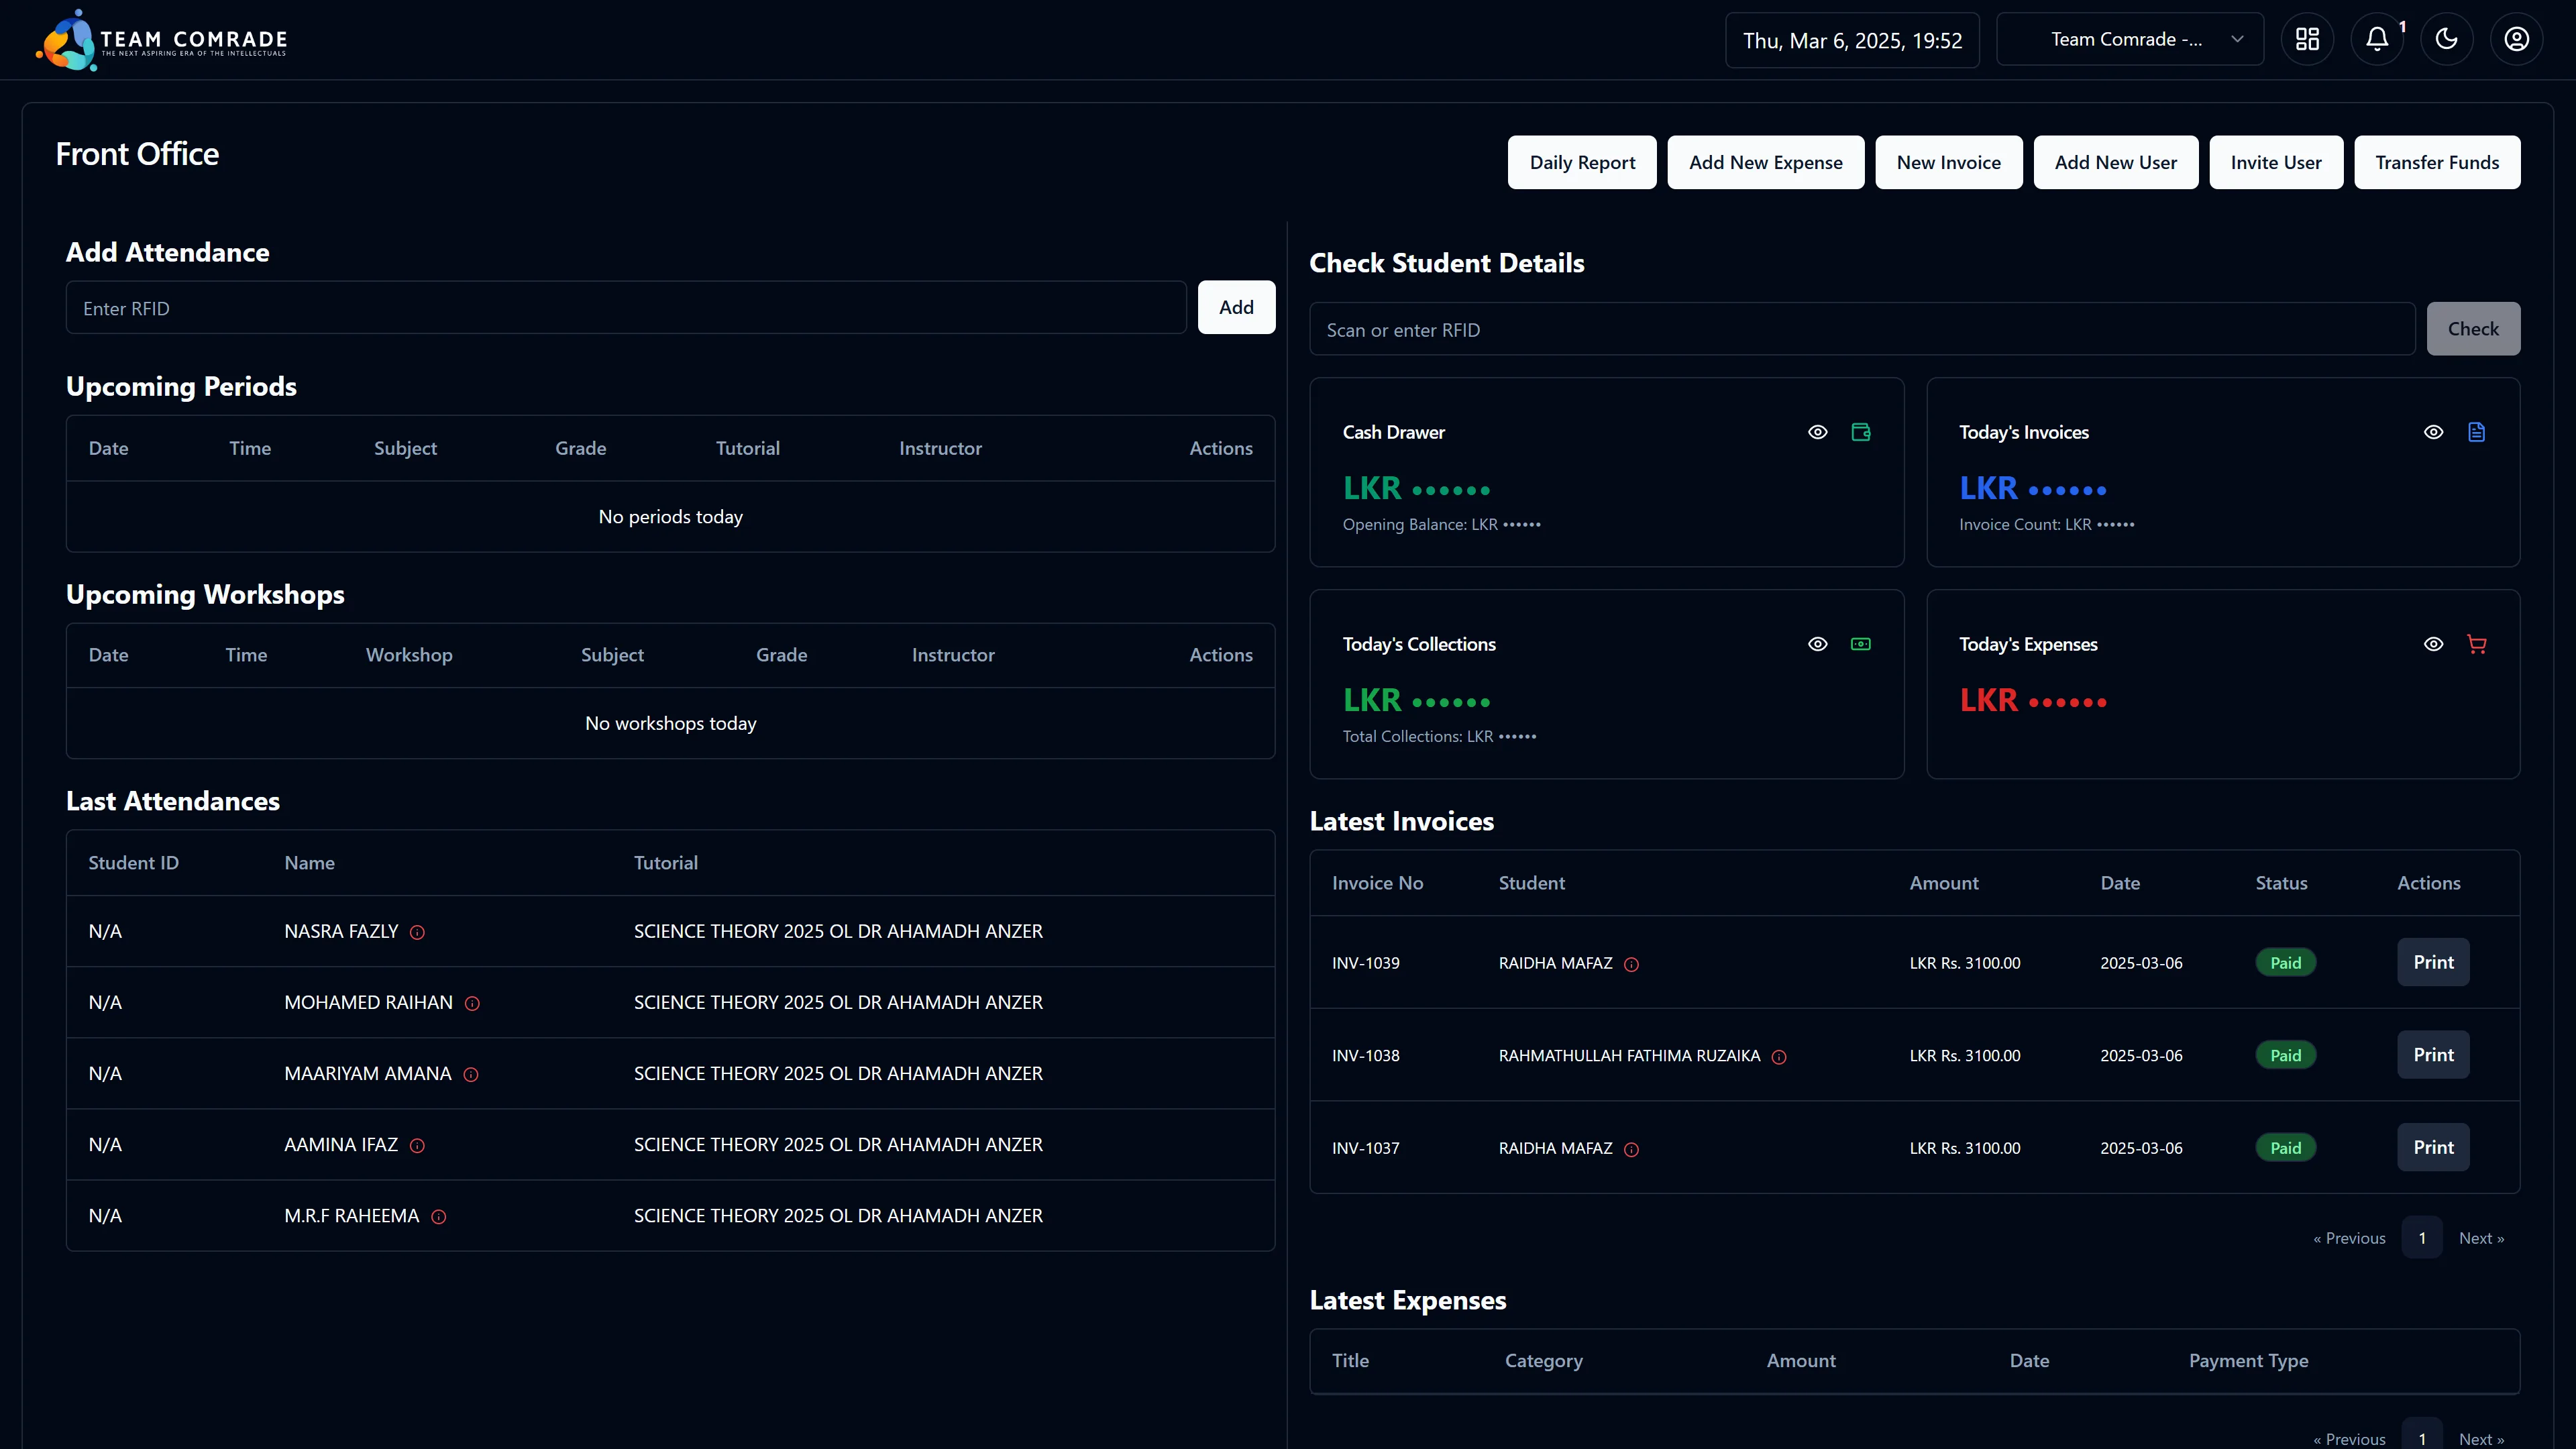The width and height of the screenshot is (2576, 1449).
Task: Open the notifications bell
Action: (x=2377, y=39)
